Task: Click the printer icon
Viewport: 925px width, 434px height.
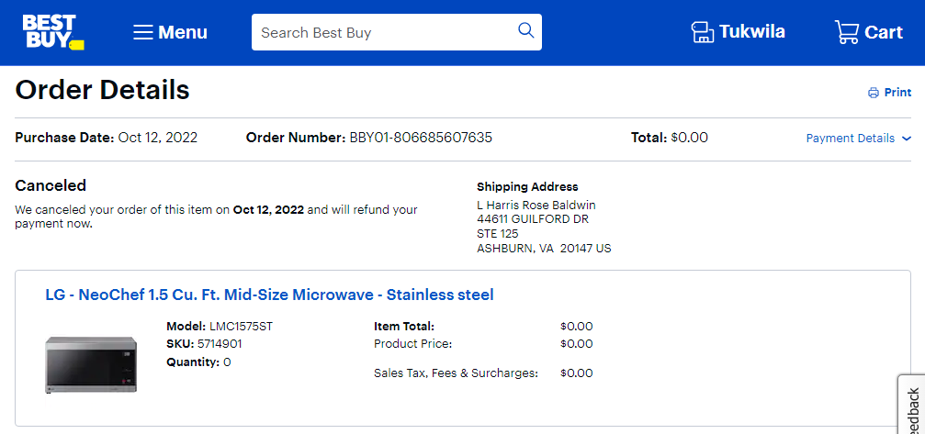Action: 873,93
